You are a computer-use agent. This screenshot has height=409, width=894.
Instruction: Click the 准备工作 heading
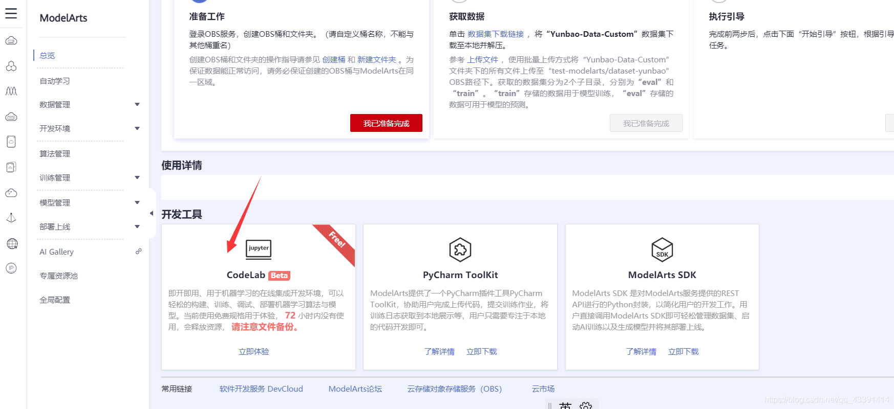pos(207,16)
